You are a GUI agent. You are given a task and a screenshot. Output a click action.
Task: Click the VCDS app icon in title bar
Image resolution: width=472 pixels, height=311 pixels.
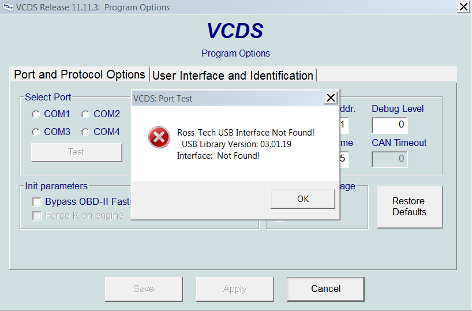8,8
